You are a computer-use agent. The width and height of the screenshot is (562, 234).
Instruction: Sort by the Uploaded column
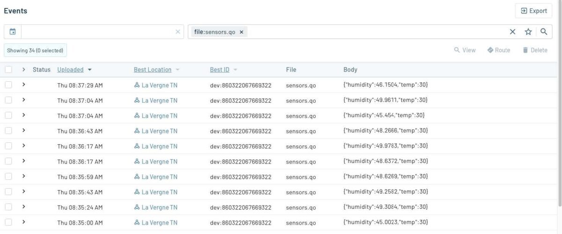coord(70,70)
